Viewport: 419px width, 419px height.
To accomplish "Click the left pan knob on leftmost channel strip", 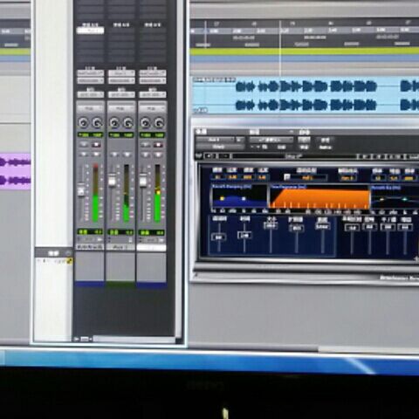I will 84,123.
